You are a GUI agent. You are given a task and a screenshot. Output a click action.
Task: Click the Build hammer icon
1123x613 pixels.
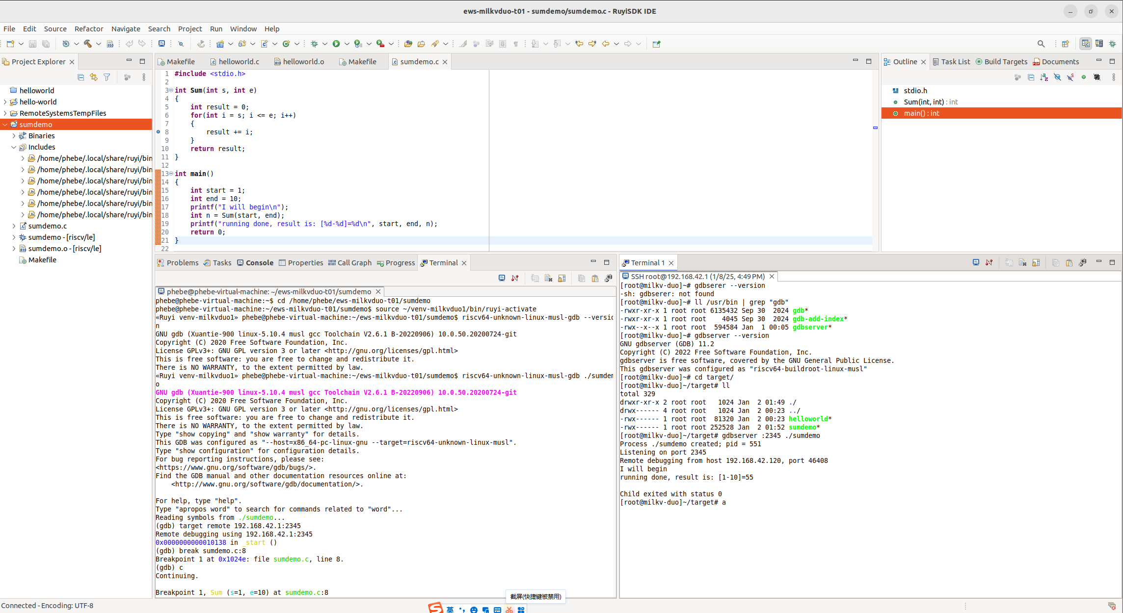click(x=88, y=44)
